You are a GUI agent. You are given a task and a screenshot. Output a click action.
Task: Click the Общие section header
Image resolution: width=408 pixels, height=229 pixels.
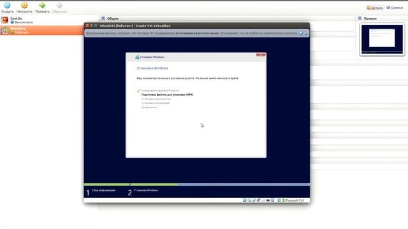[x=113, y=18]
